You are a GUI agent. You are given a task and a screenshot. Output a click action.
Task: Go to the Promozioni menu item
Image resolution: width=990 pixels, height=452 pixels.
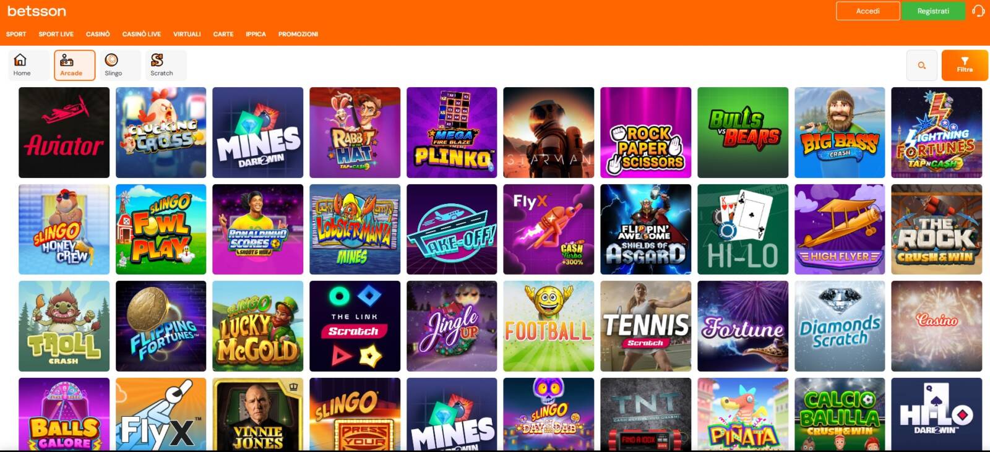click(298, 34)
